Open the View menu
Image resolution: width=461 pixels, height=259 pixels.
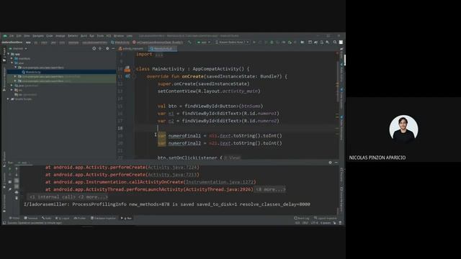click(27, 36)
